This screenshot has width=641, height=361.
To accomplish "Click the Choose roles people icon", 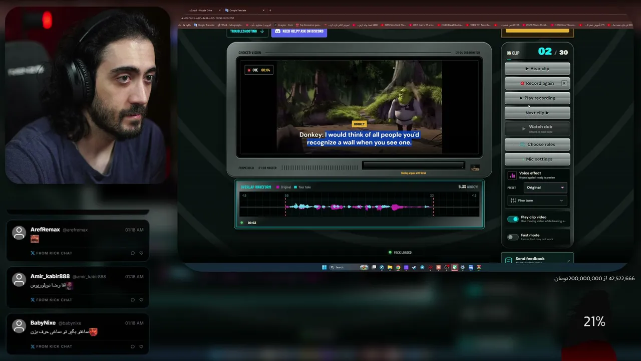I will pyautogui.click(x=522, y=144).
